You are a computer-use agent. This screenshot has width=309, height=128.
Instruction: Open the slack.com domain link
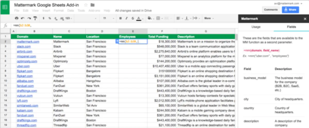coord(24,47)
